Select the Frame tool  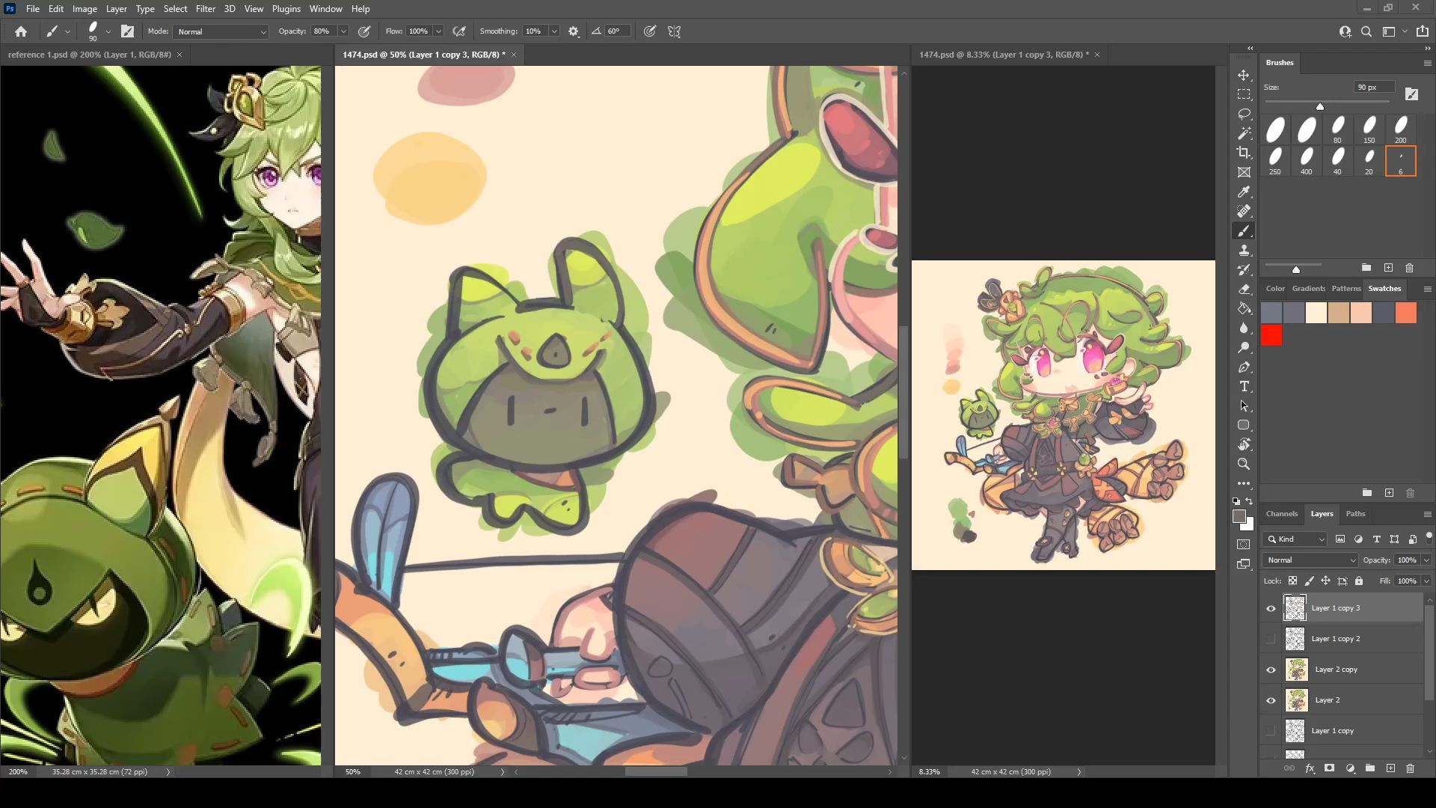tap(1244, 172)
